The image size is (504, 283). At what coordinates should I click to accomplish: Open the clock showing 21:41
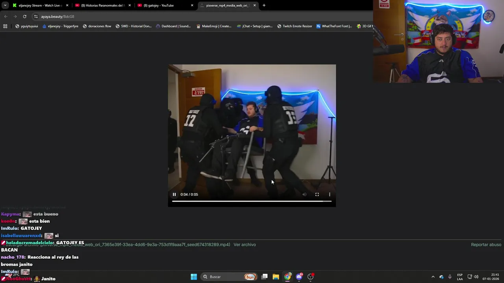point(491,277)
